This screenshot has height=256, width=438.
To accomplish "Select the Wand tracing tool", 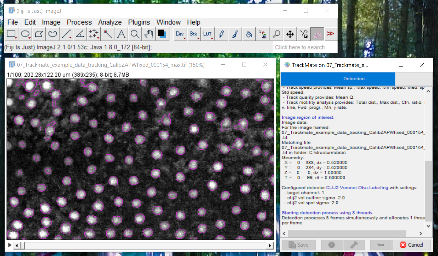I will [x=107, y=34].
